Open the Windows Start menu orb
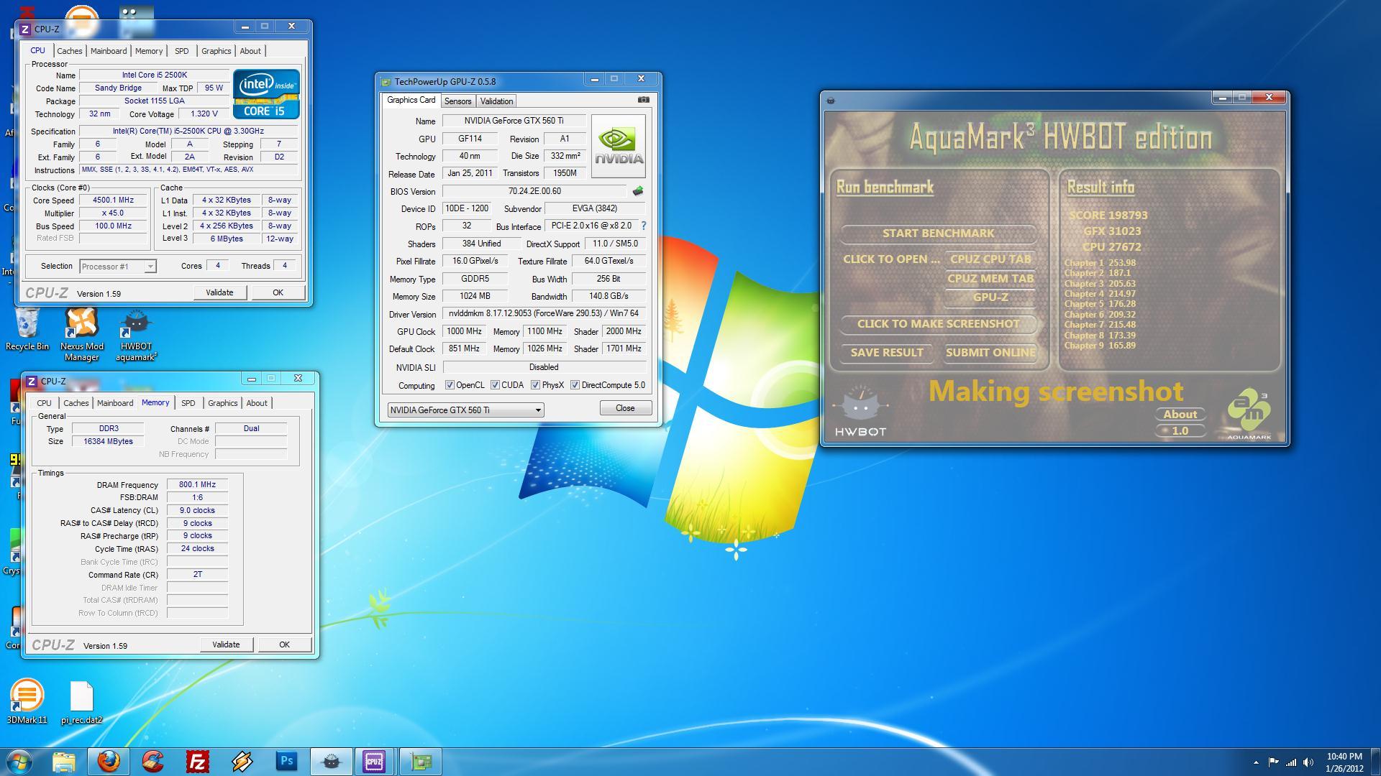This screenshot has width=1381, height=776. pyautogui.click(x=19, y=762)
